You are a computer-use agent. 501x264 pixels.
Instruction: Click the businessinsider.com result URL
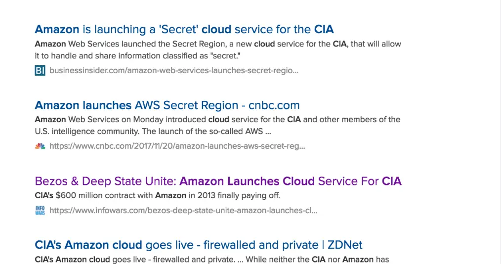(173, 70)
